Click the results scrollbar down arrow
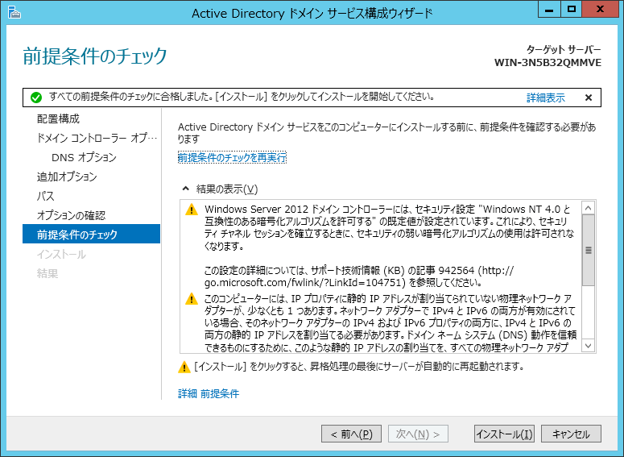The width and height of the screenshot is (624, 457). tap(589, 346)
